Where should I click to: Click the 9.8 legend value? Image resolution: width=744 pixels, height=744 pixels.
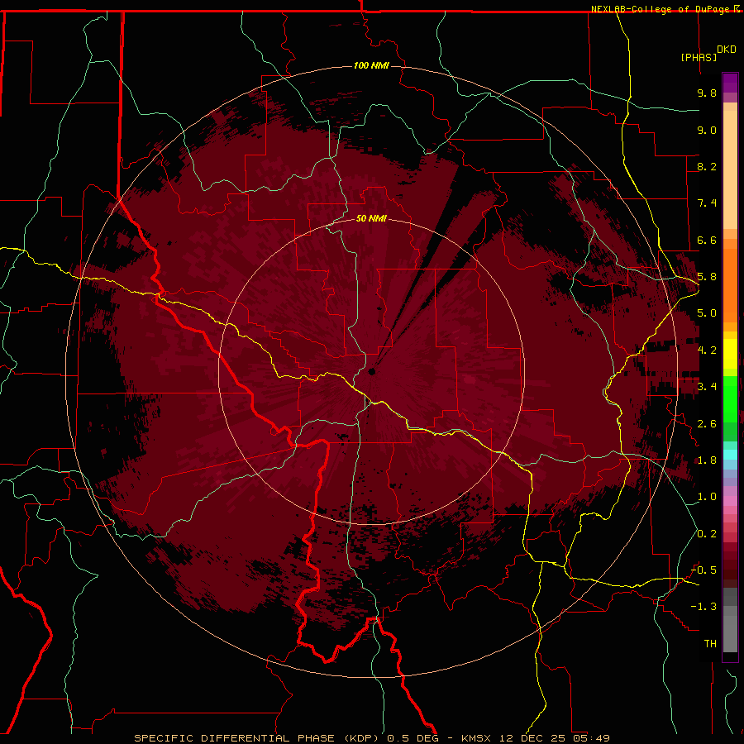707,93
